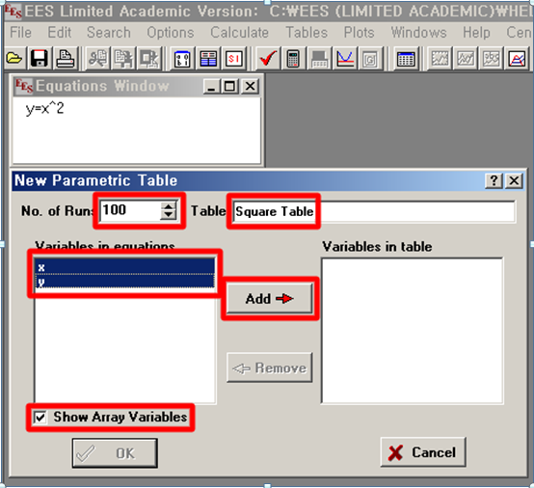The width and height of the screenshot is (534, 488).
Task: Open the Options menu
Action: (171, 33)
